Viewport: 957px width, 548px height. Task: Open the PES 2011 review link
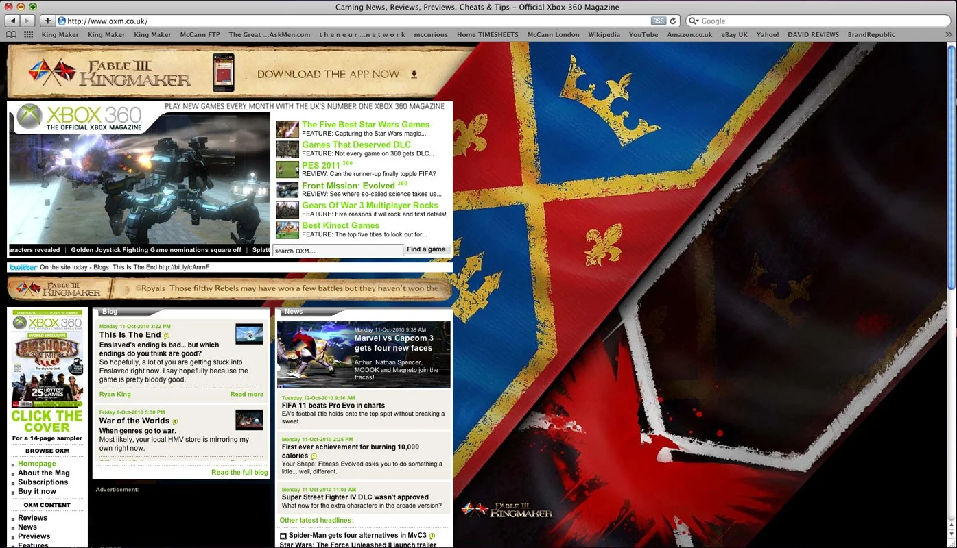point(321,165)
